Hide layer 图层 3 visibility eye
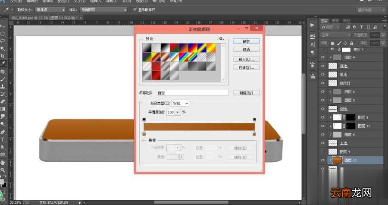 coord(322,100)
